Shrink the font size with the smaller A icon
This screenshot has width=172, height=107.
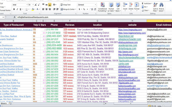coord(39,5)
